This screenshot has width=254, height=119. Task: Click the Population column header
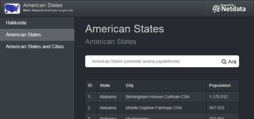(223, 85)
